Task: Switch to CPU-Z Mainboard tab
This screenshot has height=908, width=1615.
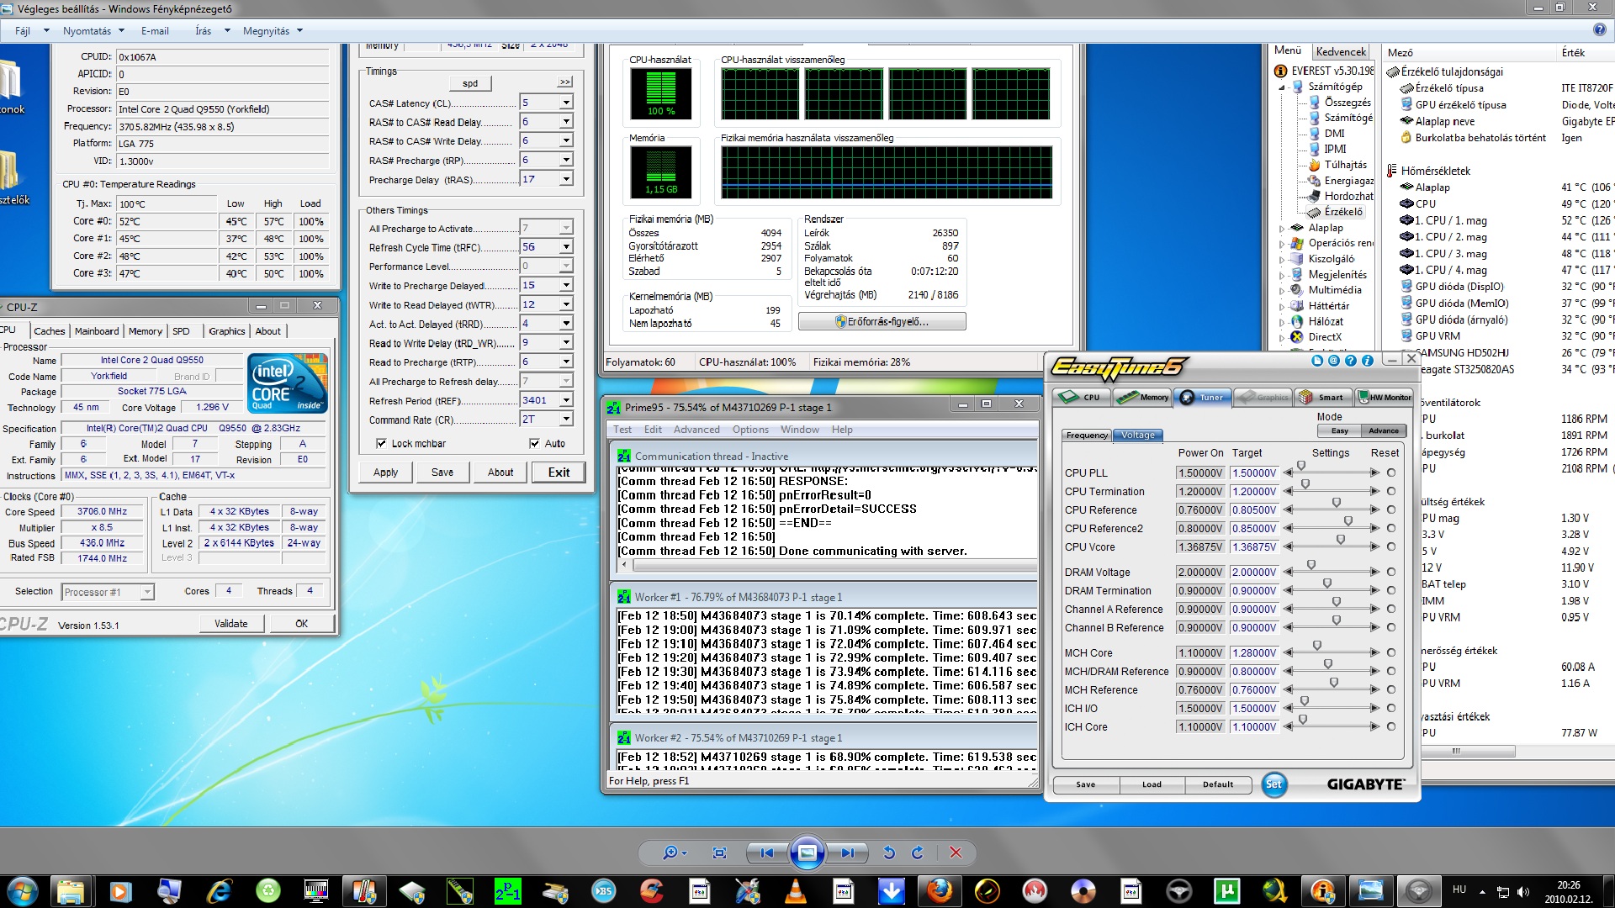Action: [97, 331]
